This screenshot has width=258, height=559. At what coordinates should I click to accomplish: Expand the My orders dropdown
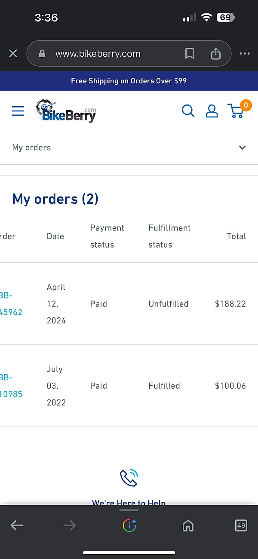point(129,147)
